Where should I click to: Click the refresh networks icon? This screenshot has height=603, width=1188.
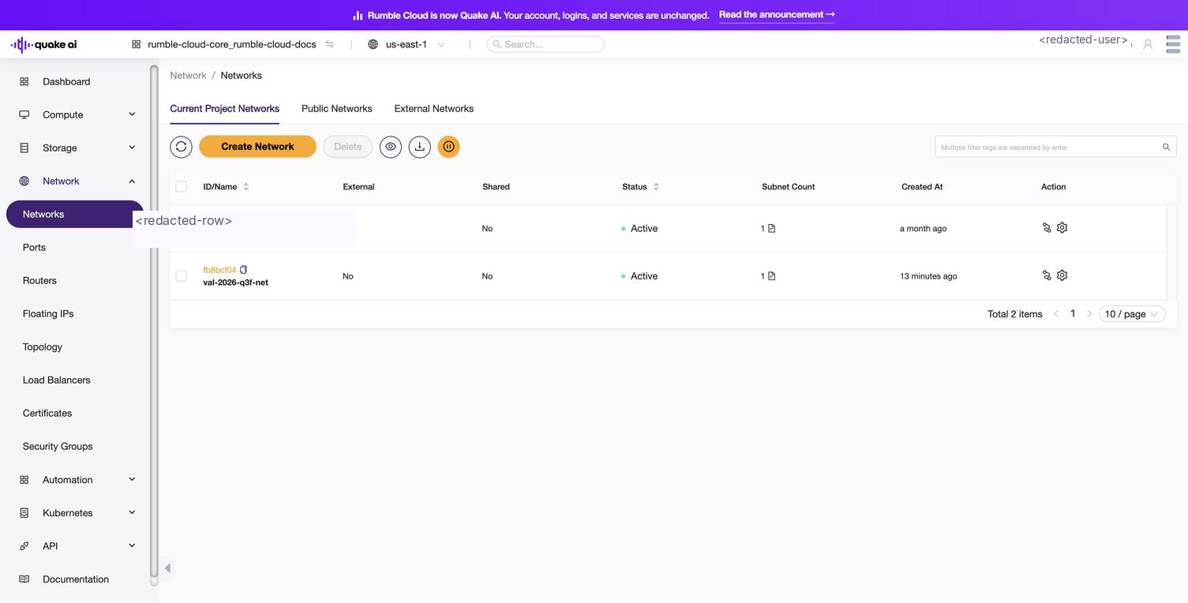[x=181, y=147]
